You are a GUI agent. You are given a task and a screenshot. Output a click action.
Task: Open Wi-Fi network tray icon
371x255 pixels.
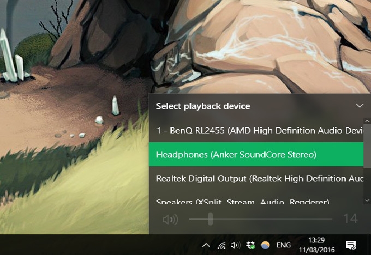click(x=222, y=245)
